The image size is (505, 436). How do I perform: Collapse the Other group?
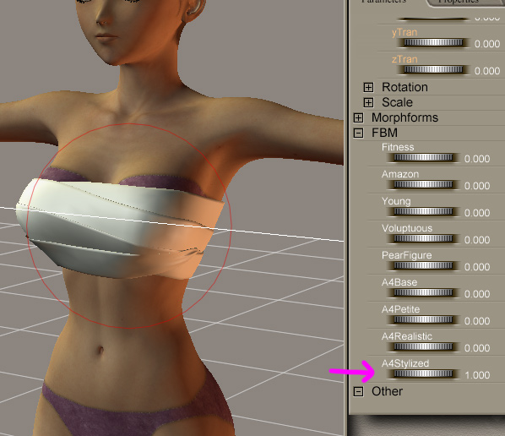coord(358,391)
